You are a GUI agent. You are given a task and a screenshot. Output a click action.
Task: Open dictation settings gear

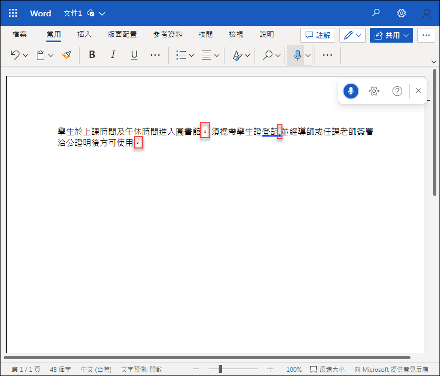pos(374,91)
